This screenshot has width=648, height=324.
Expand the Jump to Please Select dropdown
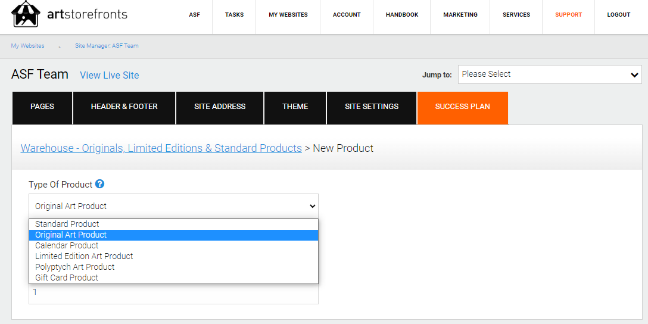coord(549,74)
